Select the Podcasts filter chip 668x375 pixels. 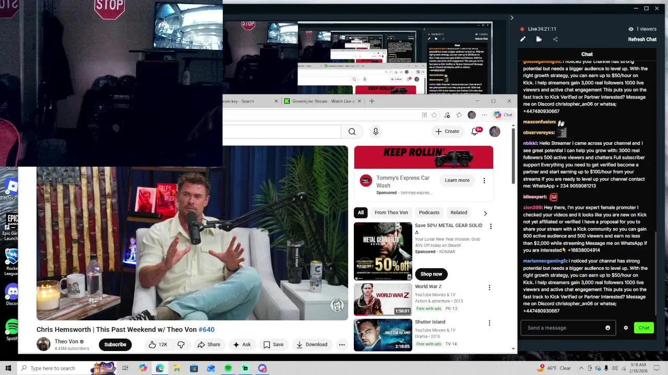click(429, 213)
